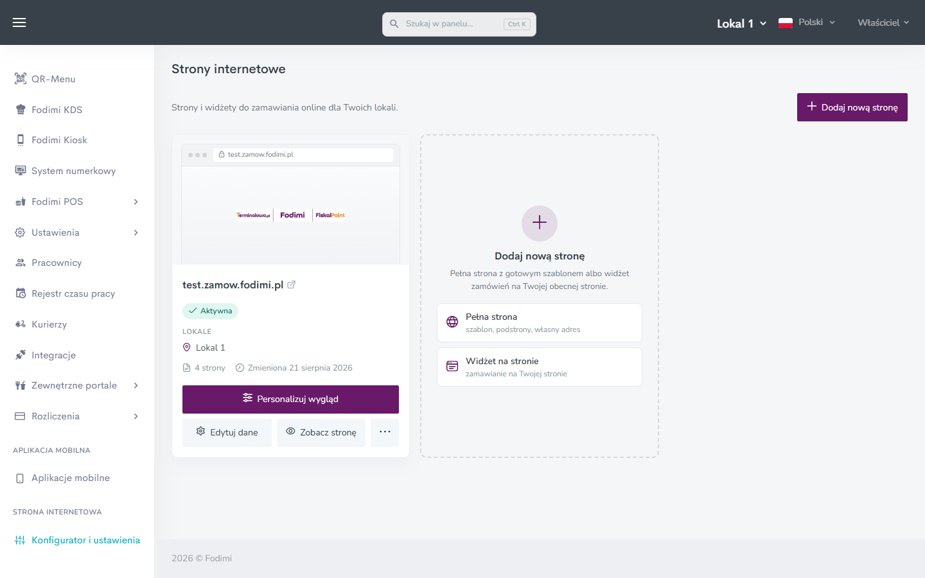Viewport: 925px width, 578px height.
Task: Click Personalizuj wygląd button
Action: tap(290, 399)
